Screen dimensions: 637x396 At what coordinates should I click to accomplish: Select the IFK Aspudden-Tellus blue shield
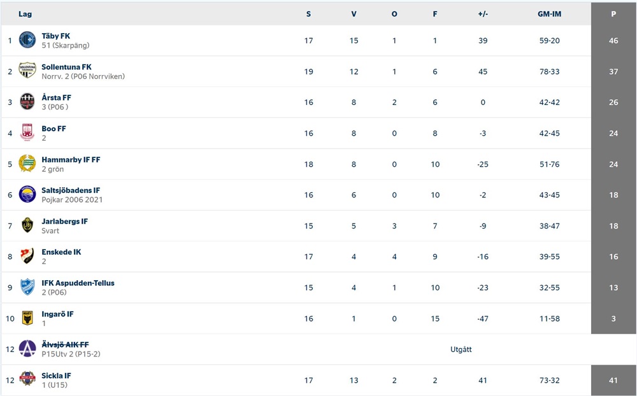click(27, 287)
